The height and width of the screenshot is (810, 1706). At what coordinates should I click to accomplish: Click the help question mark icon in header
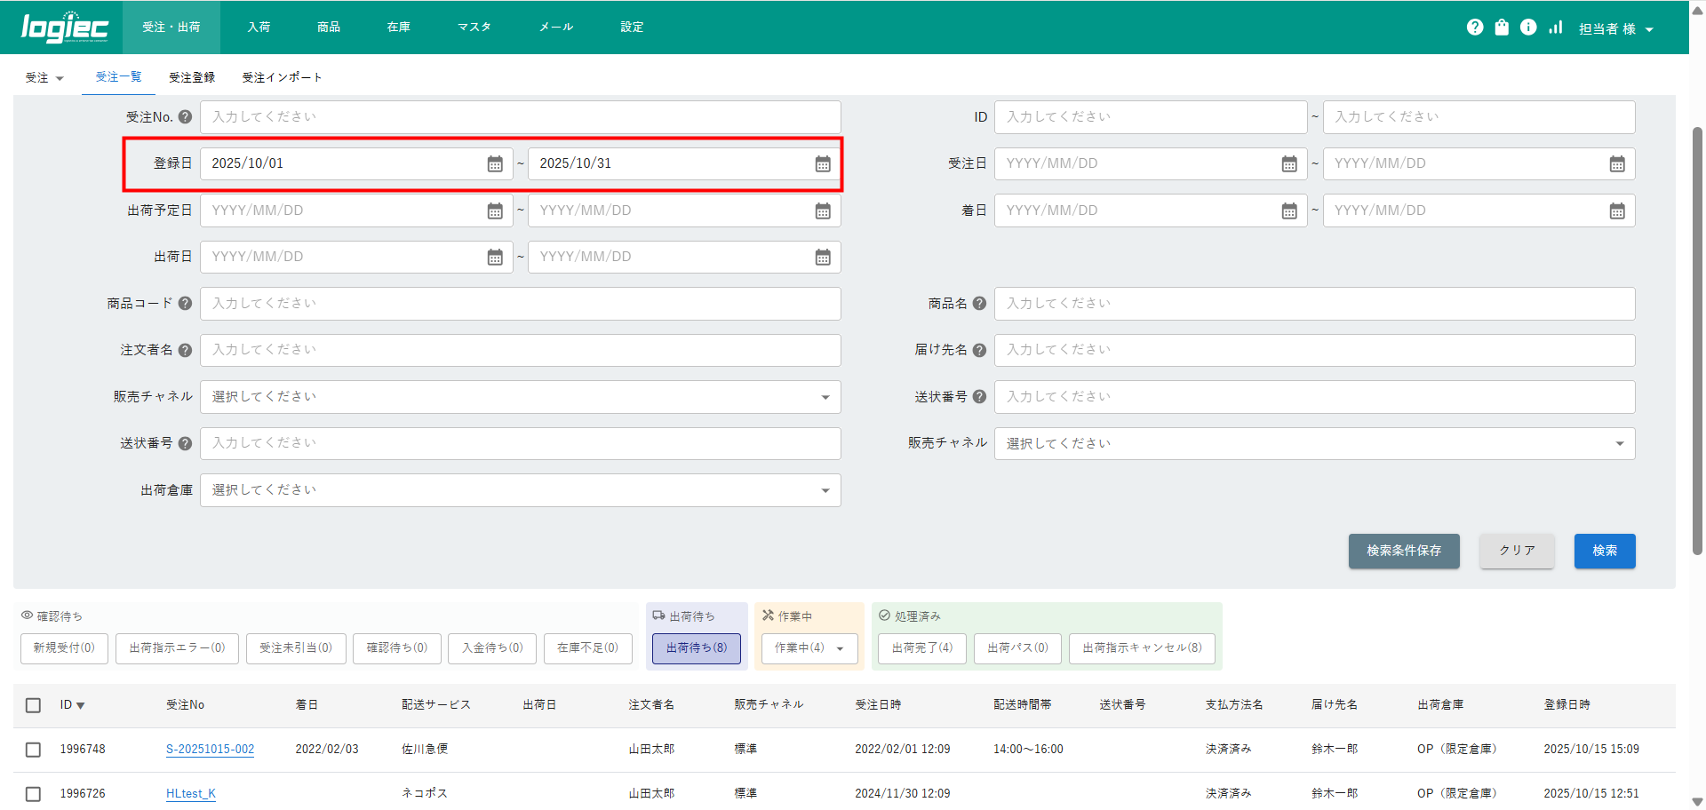click(1475, 28)
